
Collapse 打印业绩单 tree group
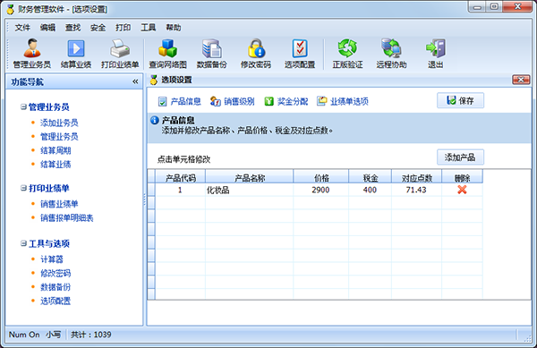coord(23,188)
